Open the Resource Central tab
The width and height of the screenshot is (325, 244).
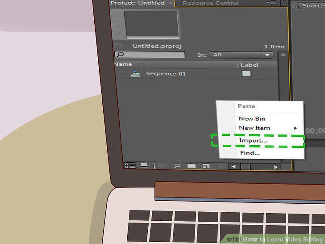point(211,3)
